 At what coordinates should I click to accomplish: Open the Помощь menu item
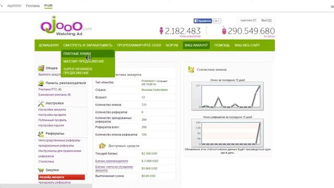222,45
